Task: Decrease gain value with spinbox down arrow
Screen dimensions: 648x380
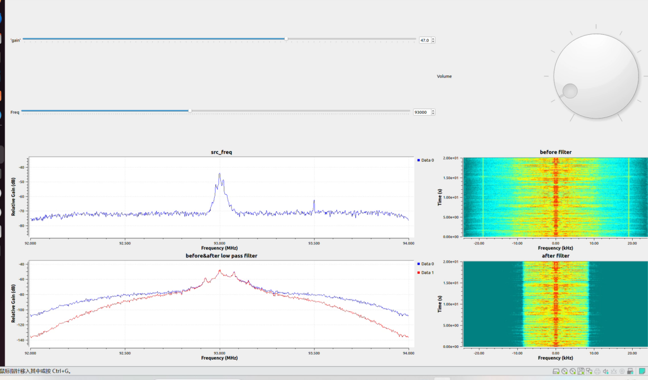Action: (x=433, y=41)
